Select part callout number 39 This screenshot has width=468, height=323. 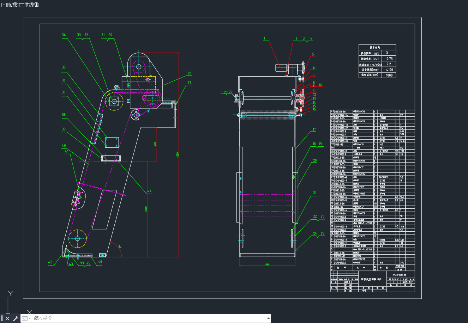(x=64, y=129)
